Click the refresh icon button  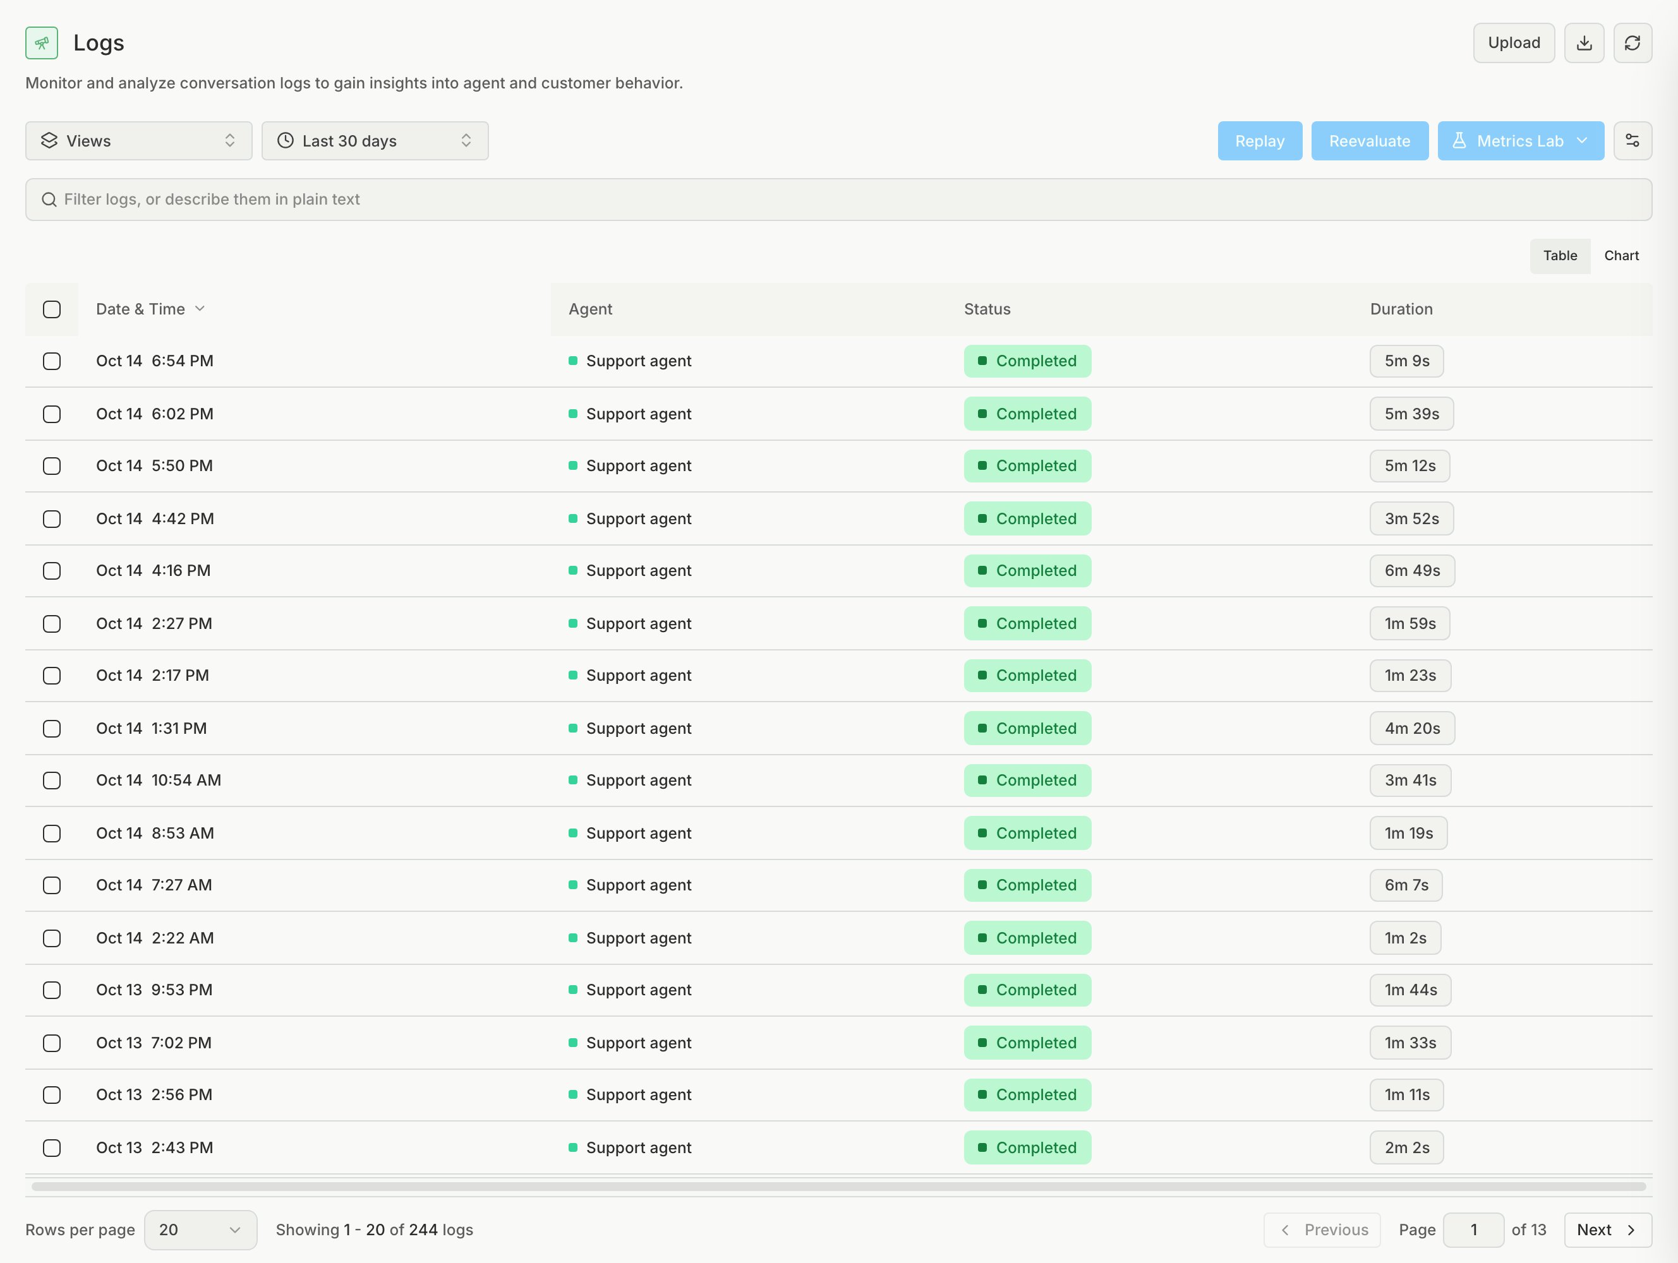(x=1633, y=43)
